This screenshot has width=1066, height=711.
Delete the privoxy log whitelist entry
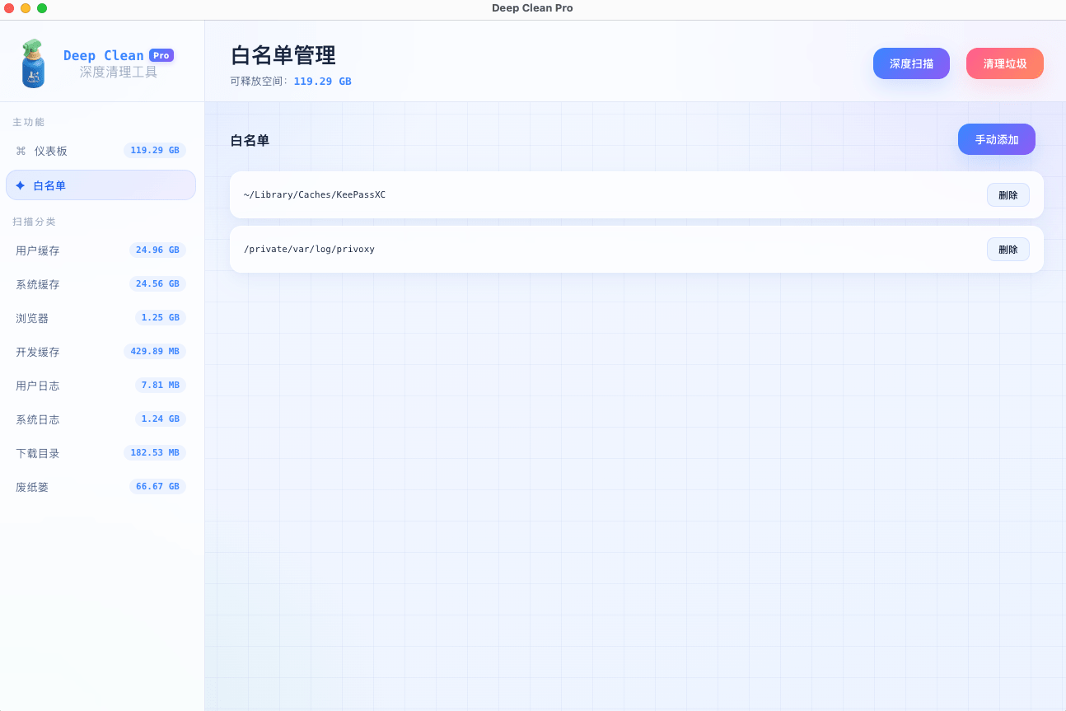(x=1008, y=249)
